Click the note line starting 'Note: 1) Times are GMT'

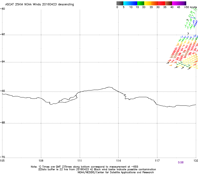[x=85, y=167]
